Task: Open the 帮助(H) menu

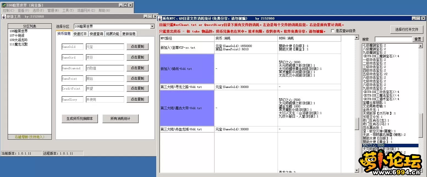Action: tap(104, 10)
